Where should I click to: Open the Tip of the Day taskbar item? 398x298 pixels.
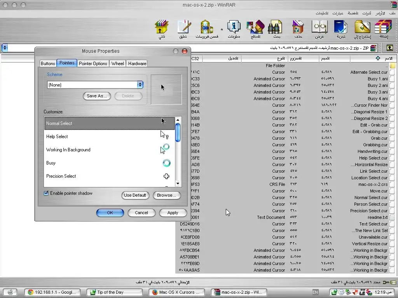[115, 292]
